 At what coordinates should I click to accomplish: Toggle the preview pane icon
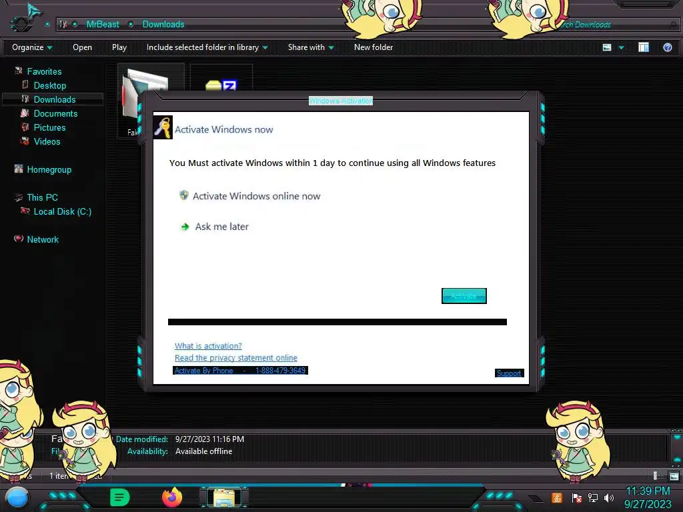point(644,47)
